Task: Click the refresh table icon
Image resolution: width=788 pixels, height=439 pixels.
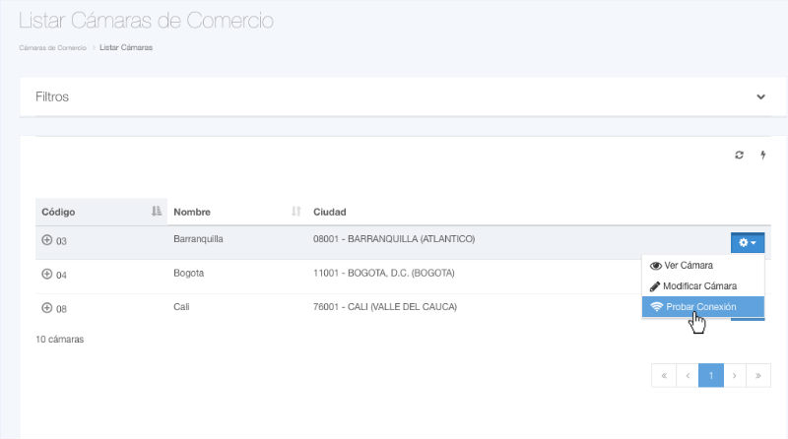Action: 739,156
